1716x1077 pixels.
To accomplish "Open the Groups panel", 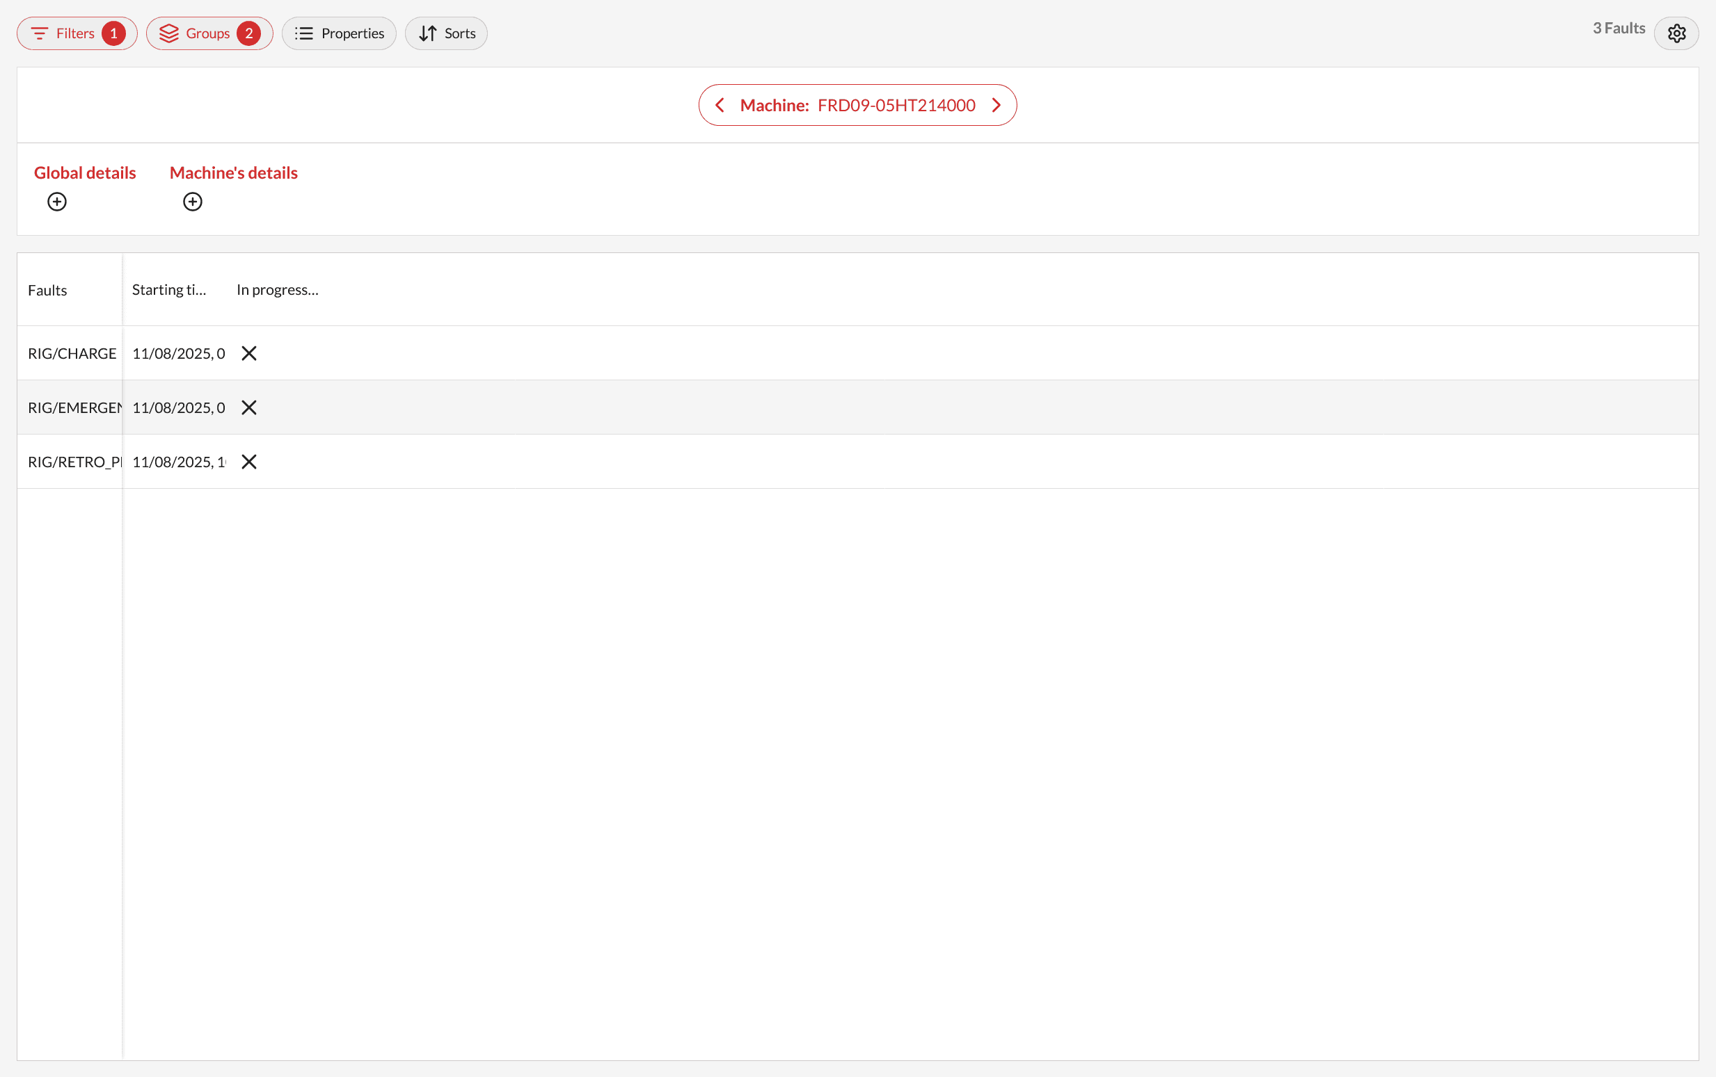I will 209,33.
